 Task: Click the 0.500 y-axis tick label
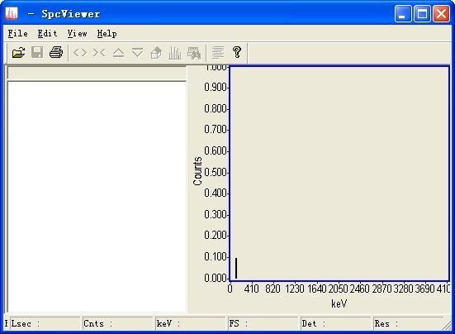click(216, 172)
